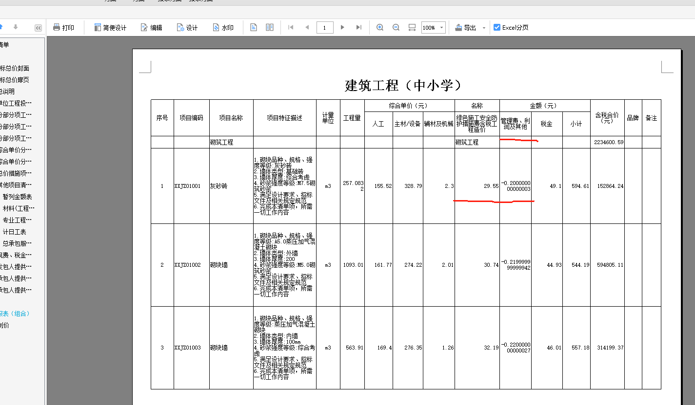This screenshot has width=695, height=405.
Task: Select 单位工程投… report item
Action: [x=16, y=103]
